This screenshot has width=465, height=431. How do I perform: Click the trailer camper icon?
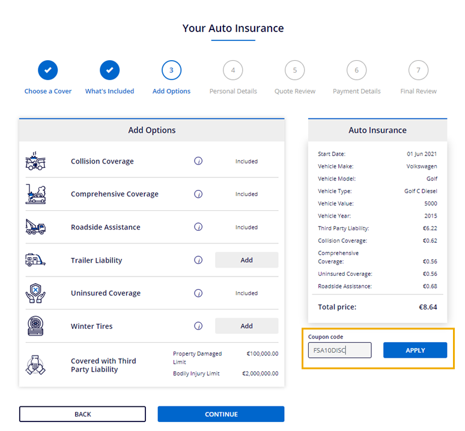coord(35,260)
